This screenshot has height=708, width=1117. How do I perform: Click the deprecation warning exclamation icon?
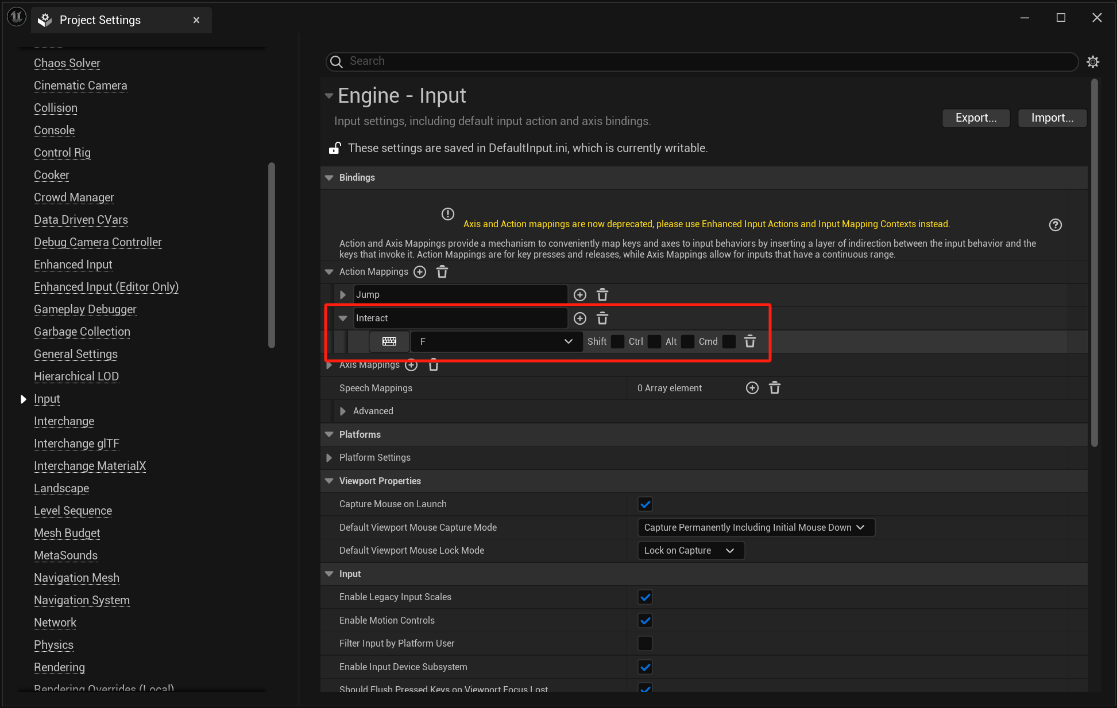tap(448, 214)
